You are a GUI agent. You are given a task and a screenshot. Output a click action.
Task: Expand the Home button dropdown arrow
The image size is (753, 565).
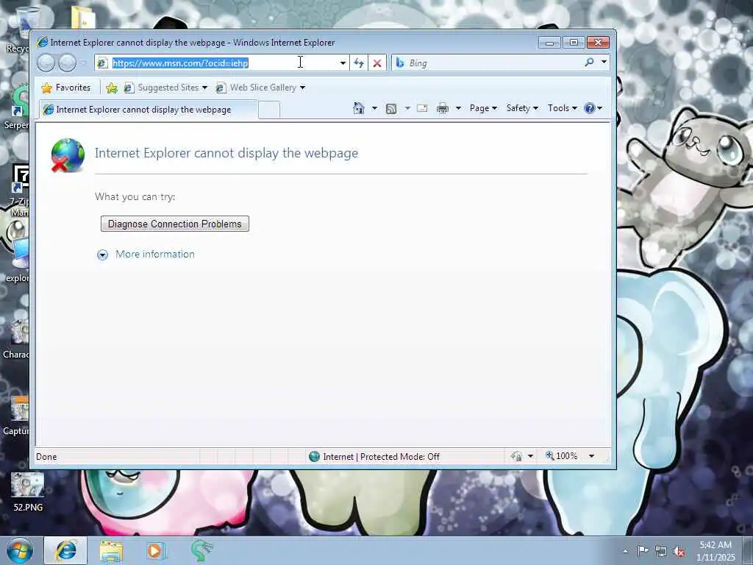click(374, 108)
